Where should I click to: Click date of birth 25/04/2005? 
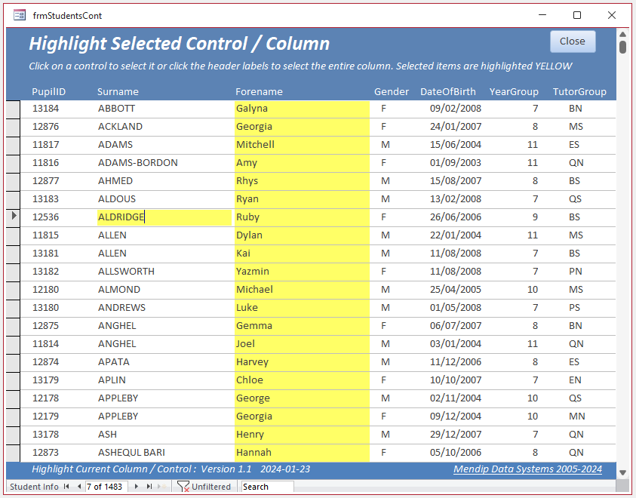coord(456,290)
